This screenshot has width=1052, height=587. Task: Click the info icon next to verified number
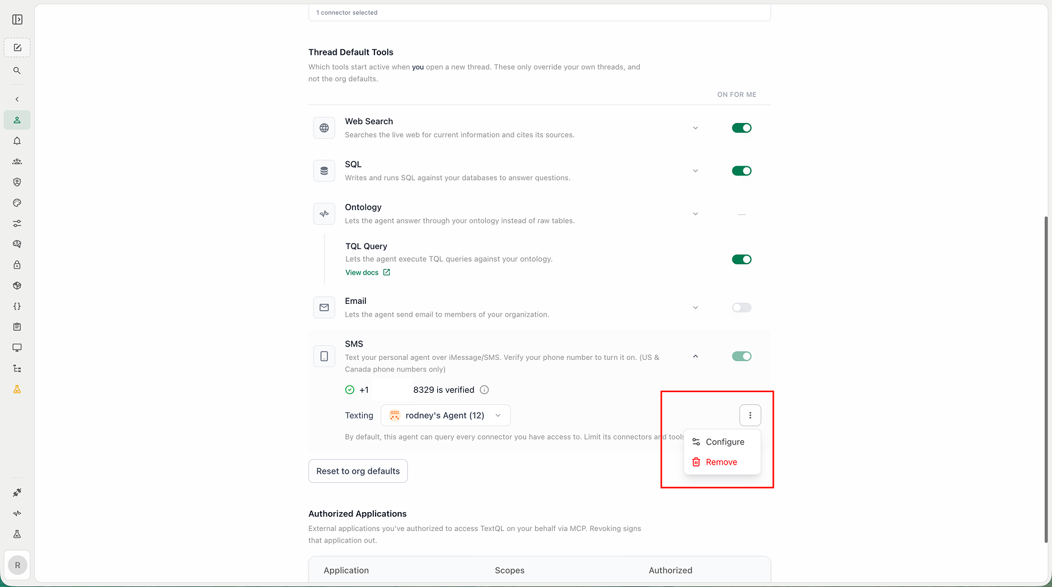point(485,390)
